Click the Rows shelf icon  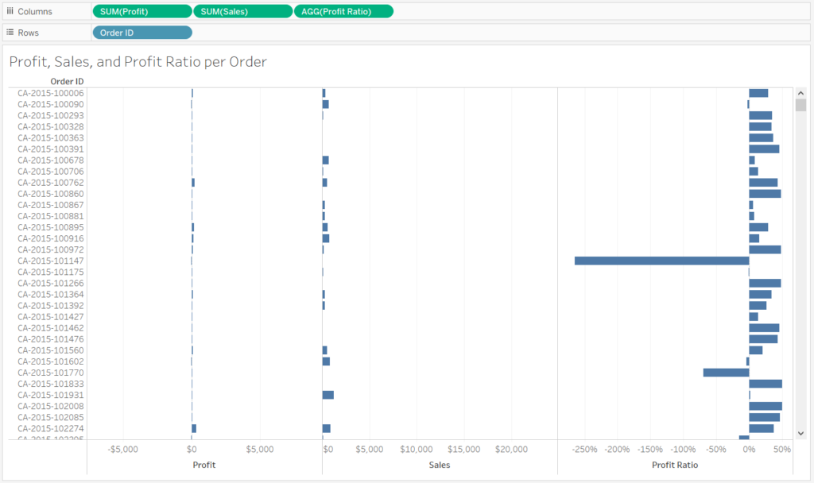pos(10,32)
